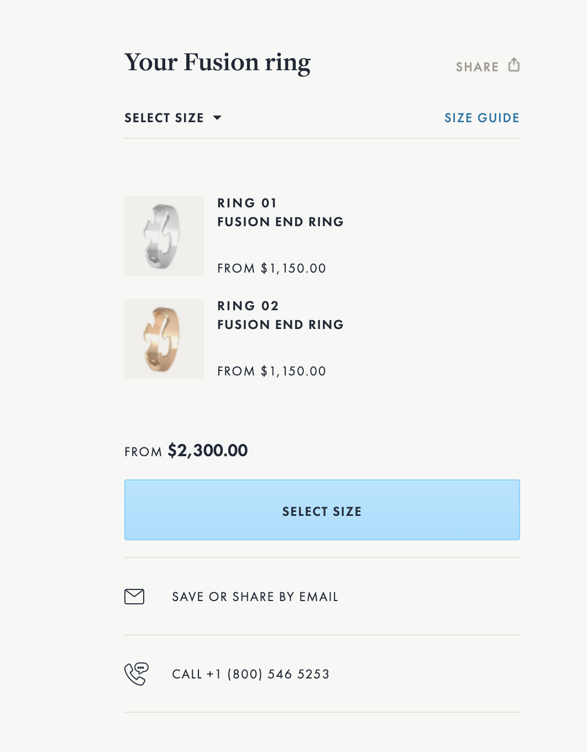Click Fusion End Ring name under Ring 02
587x752 pixels.
(280, 325)
